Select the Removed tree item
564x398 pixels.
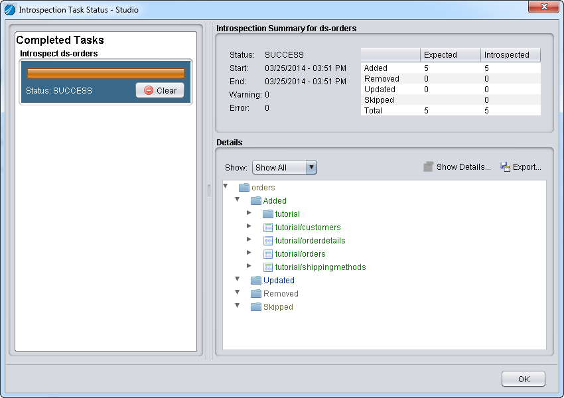click(281, 294)
